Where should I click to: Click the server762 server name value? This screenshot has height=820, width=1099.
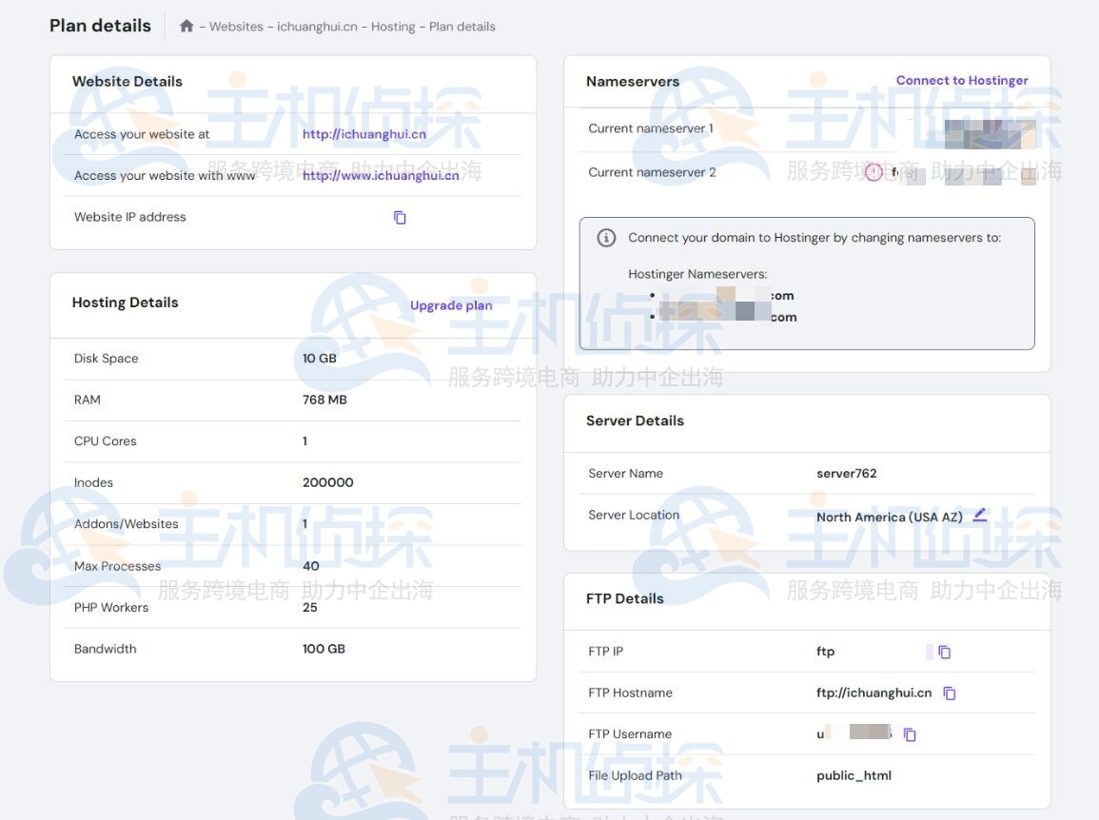coord(846,474)
